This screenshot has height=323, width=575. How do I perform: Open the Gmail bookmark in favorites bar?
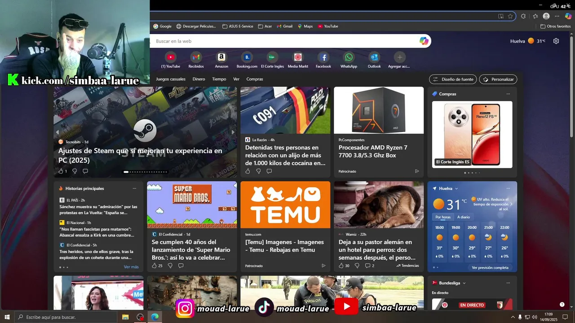(x=284, y=26)
